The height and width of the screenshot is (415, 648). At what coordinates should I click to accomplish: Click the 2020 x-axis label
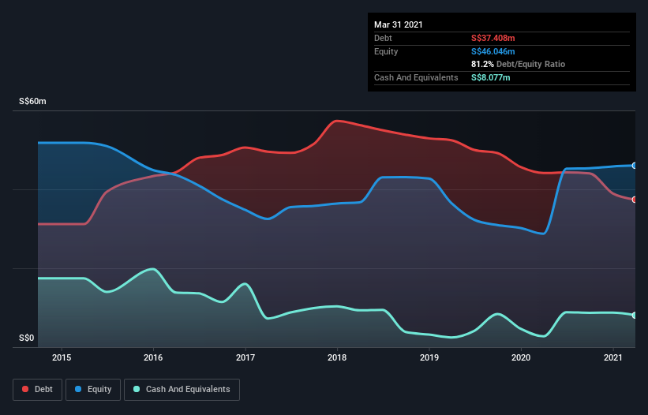pos(521,357)
